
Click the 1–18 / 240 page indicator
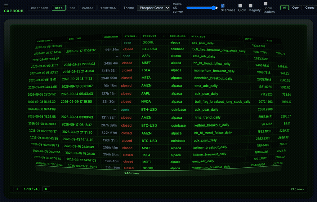(32, 189)
